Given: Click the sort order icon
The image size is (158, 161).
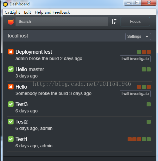Looking at the screenshot, I should pos(114,22).
